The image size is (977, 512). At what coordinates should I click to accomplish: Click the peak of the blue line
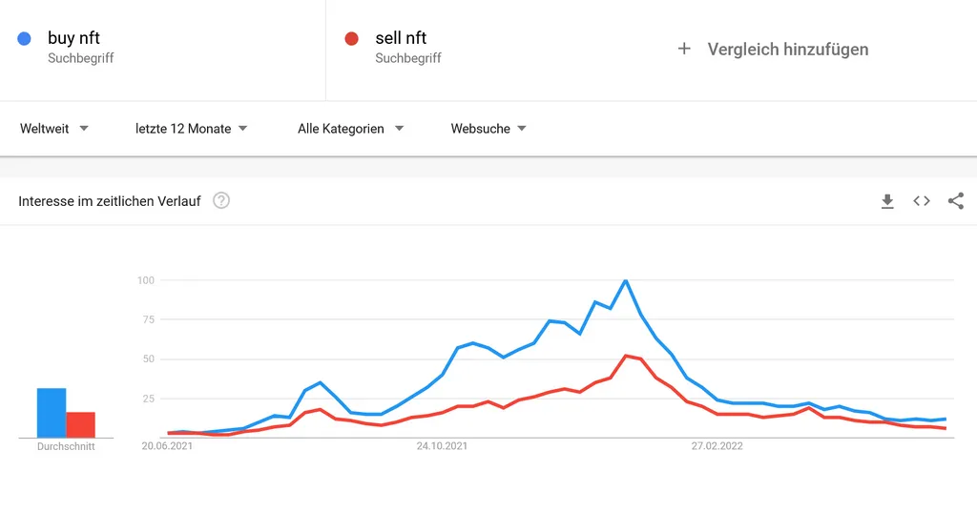[626, 280]
